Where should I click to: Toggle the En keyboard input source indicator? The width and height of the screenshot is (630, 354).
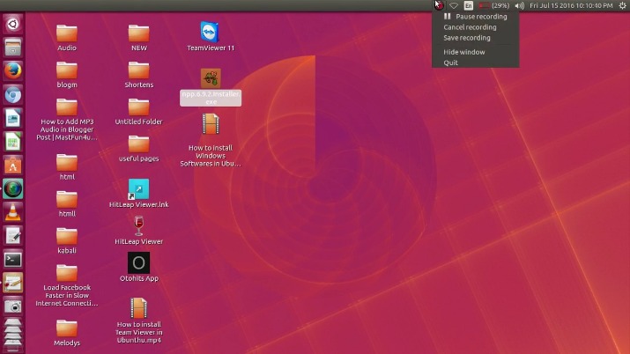[x=469, y=5]
